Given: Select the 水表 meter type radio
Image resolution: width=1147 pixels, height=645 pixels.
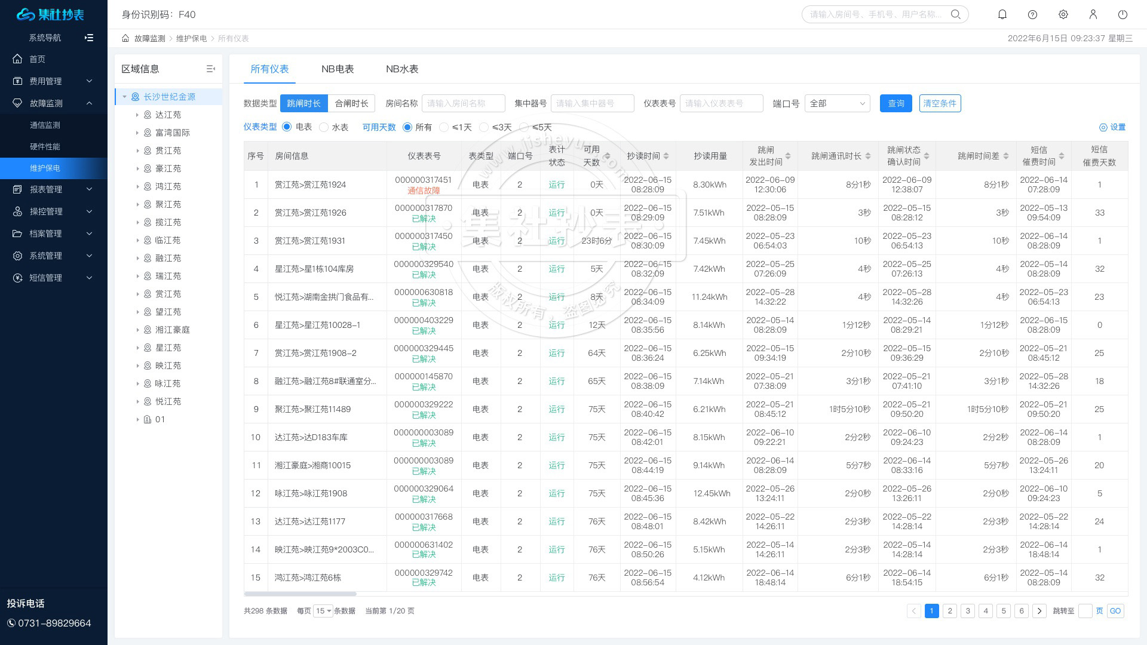Looking at the screenshot, I should (x=324, y=127).
